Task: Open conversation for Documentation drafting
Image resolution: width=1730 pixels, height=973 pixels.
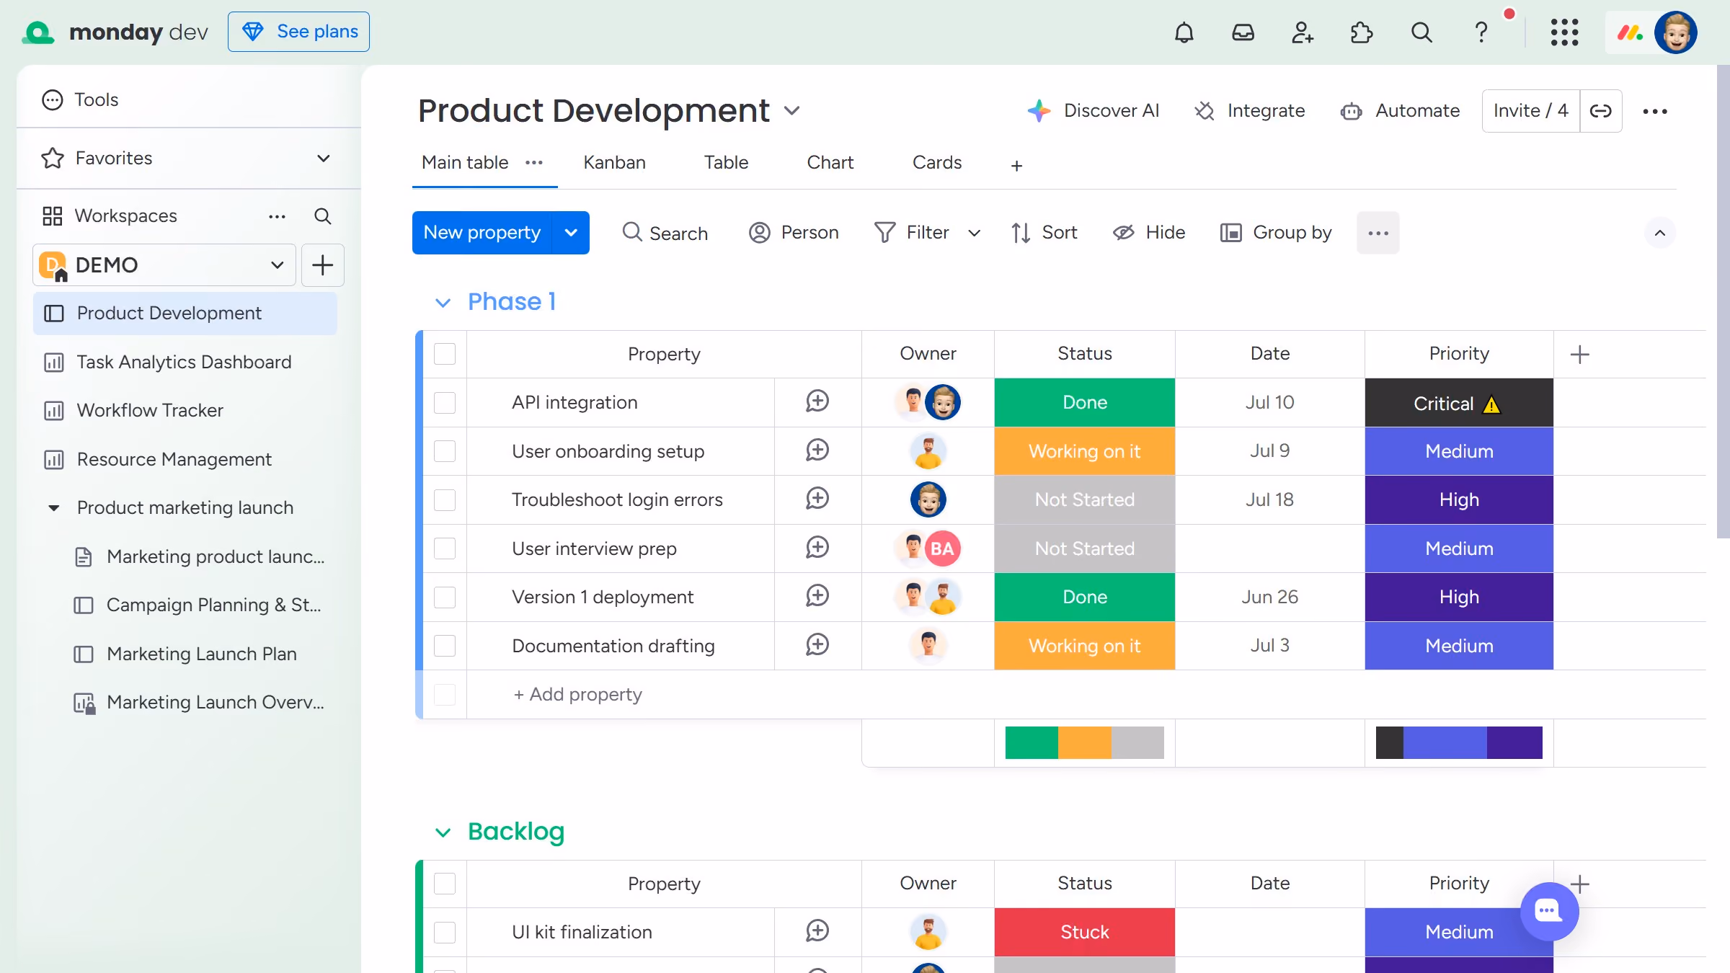Action: click(x=817, y=645)
